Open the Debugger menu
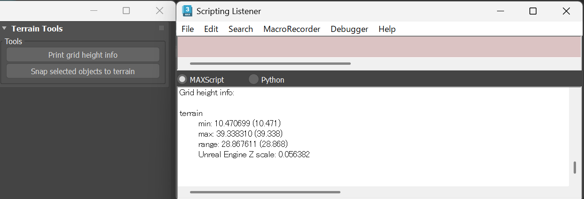This screenshot has height=199, width=584. pyautogui.click(x=349, y=29)
